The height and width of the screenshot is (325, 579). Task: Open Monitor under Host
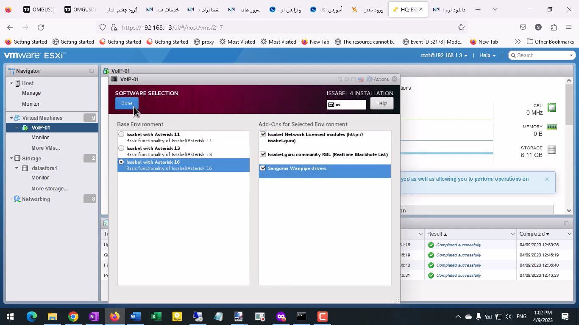click(x=31, y=104)
